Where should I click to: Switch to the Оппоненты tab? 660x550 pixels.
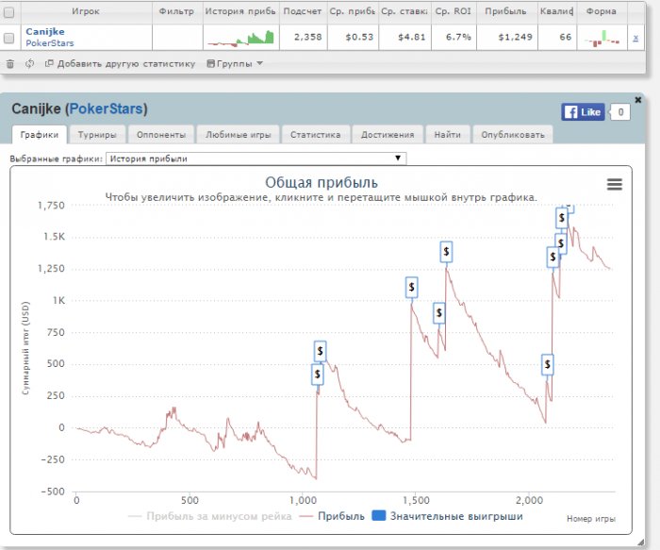[x=161, y=135]
